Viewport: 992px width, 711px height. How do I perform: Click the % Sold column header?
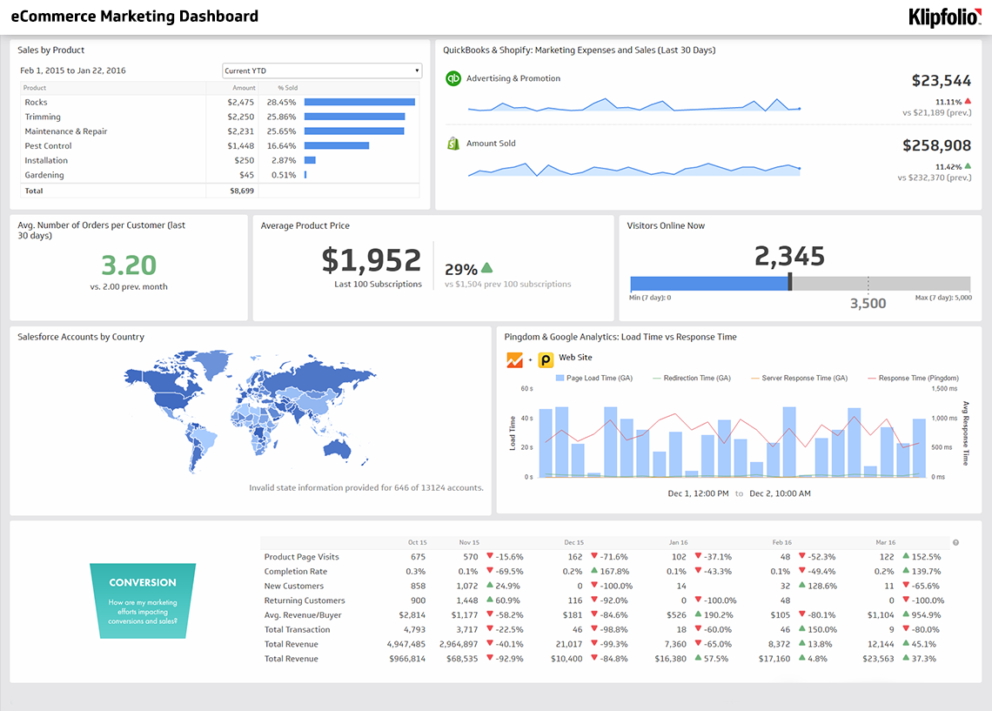click(x=287, y=88)
